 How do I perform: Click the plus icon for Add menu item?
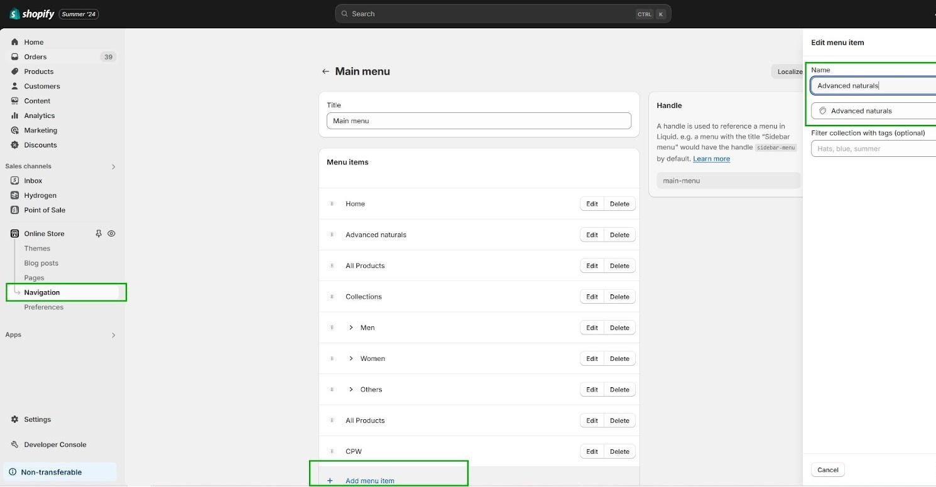point(330,481)
